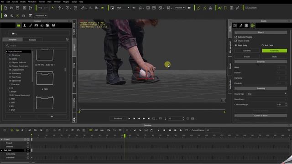
Task: Open the Render menu
Action: pyautogui.click(x=42, y=2)
